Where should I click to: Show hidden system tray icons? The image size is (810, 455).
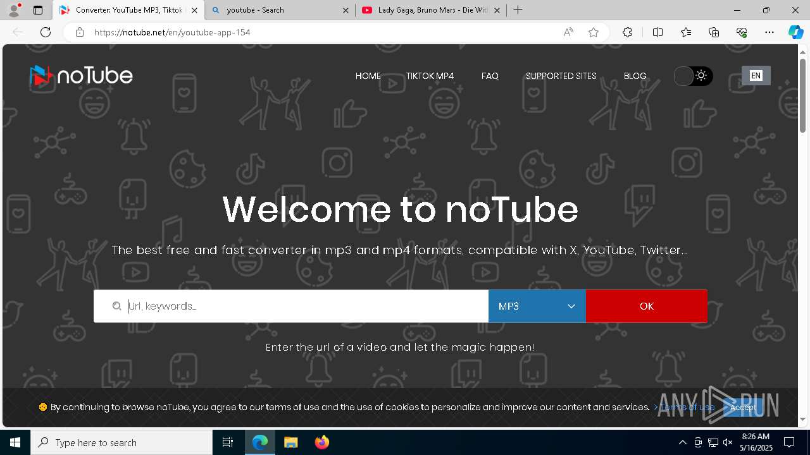click(682, 442)
